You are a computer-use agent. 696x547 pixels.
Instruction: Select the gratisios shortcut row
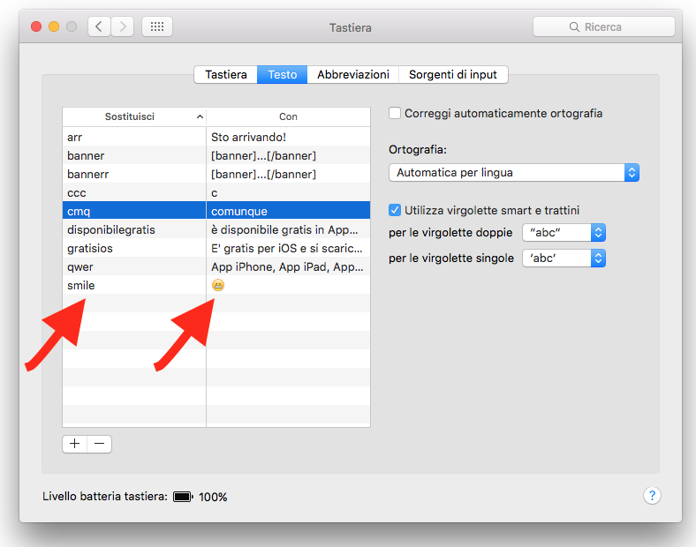216,248
